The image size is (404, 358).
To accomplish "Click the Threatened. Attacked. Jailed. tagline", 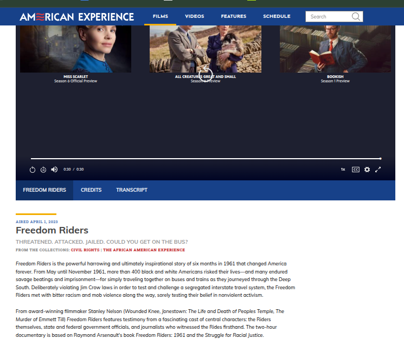I will click(x=102, y=242).
